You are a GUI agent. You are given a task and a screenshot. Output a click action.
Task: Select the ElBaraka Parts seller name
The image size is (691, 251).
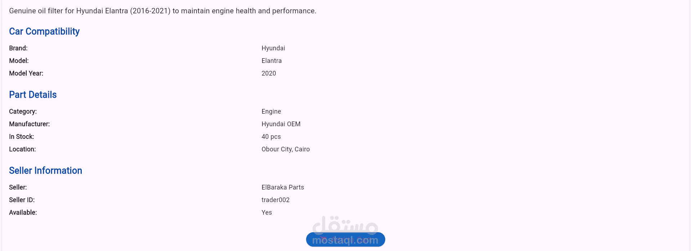pyautogui.click(x=283, y=187)
